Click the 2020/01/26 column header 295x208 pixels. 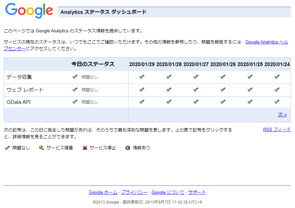coord(223,64)
